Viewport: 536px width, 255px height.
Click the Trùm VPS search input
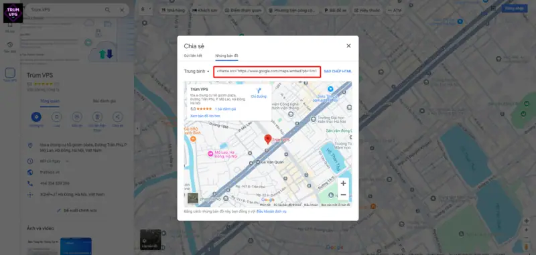[65, 10]
